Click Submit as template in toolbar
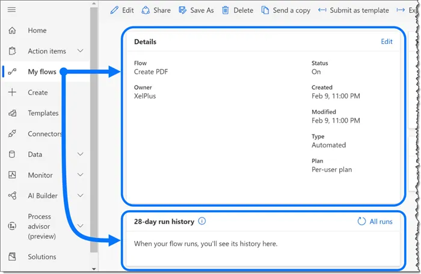The width and height of the screenshot is (421, 274). point(353,10)
